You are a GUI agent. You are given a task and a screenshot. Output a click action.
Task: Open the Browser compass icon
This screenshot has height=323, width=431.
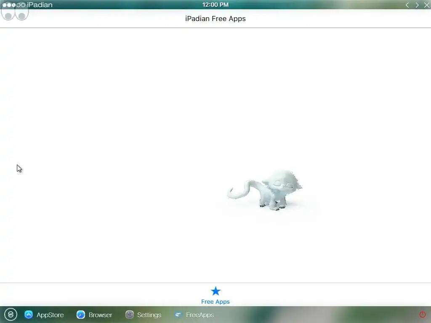pyautogui.click(x=81, y=315)
